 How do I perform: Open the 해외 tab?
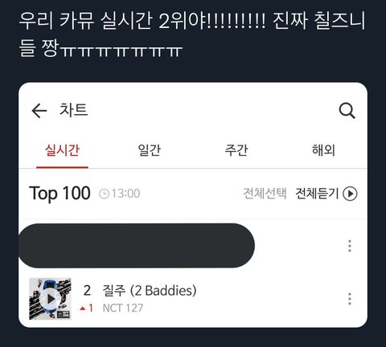point(323,150)
